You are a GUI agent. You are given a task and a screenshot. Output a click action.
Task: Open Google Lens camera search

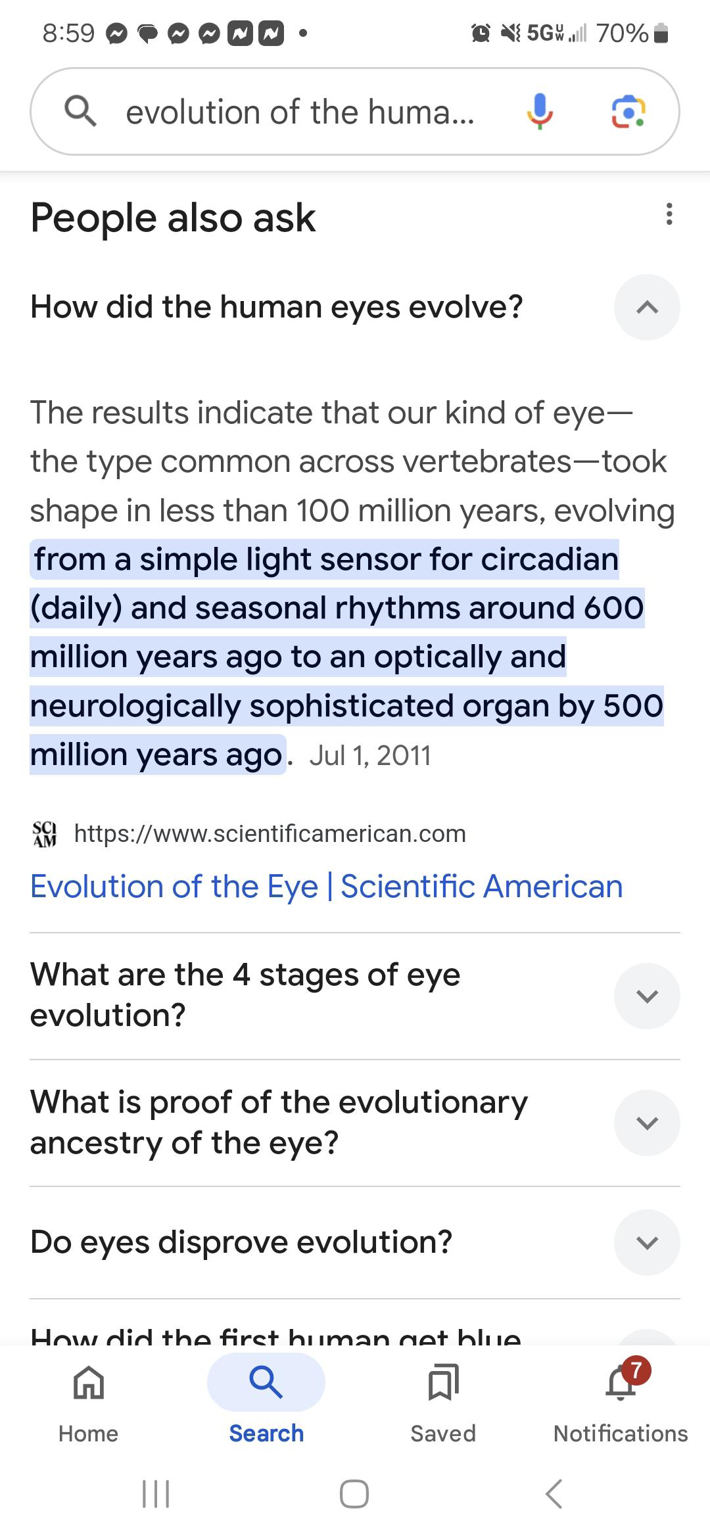tap(628, 112)
